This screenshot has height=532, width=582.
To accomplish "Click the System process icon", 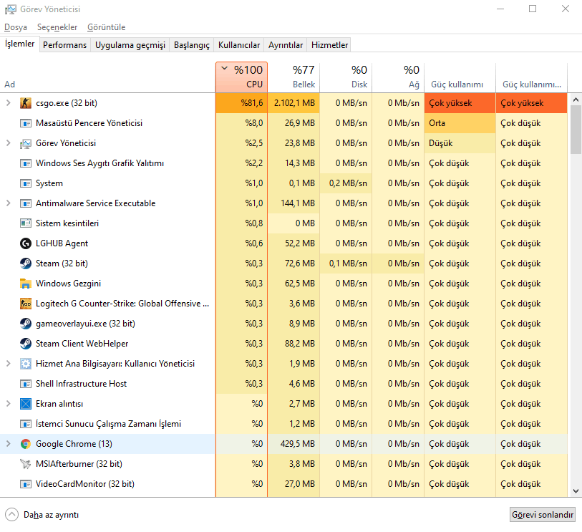I will click(x=25, y=183).
